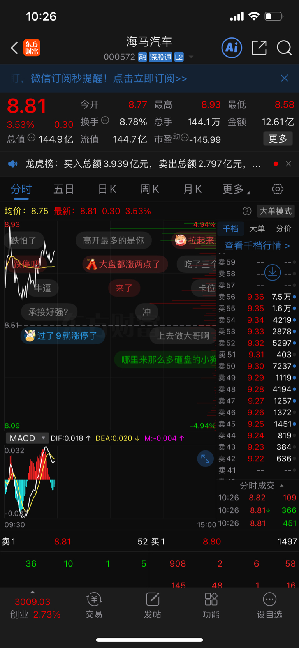Open chart settings gear icon

click(278, 189)
